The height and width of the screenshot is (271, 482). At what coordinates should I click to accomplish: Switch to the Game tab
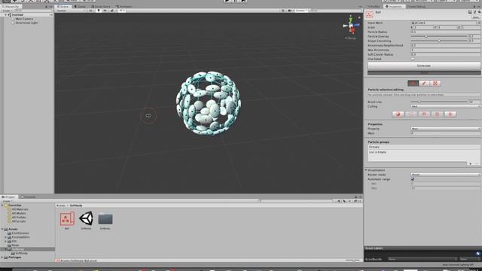81,7
